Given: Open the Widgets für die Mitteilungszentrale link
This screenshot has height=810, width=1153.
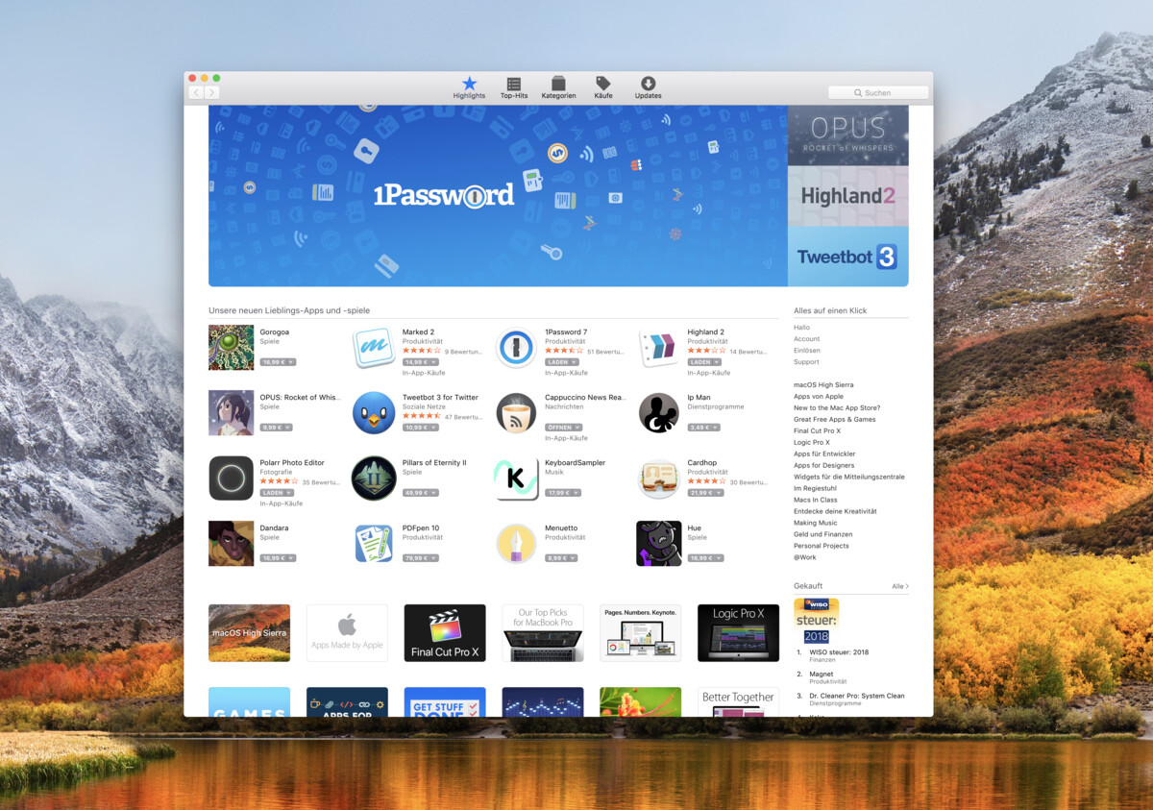Looking at the screenshot, I should [x=848, y=477].
